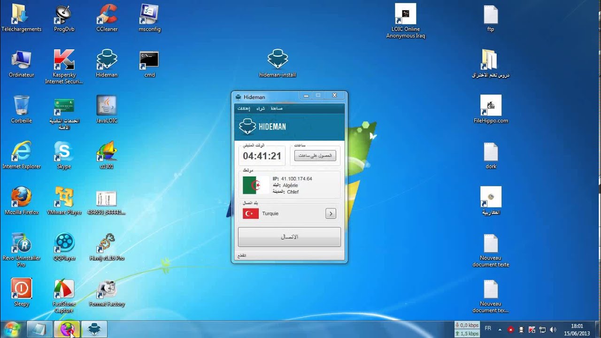This screenshot has width=601, height=338.
Task: Select the Skype desktop icon
Action: [64, 155]
